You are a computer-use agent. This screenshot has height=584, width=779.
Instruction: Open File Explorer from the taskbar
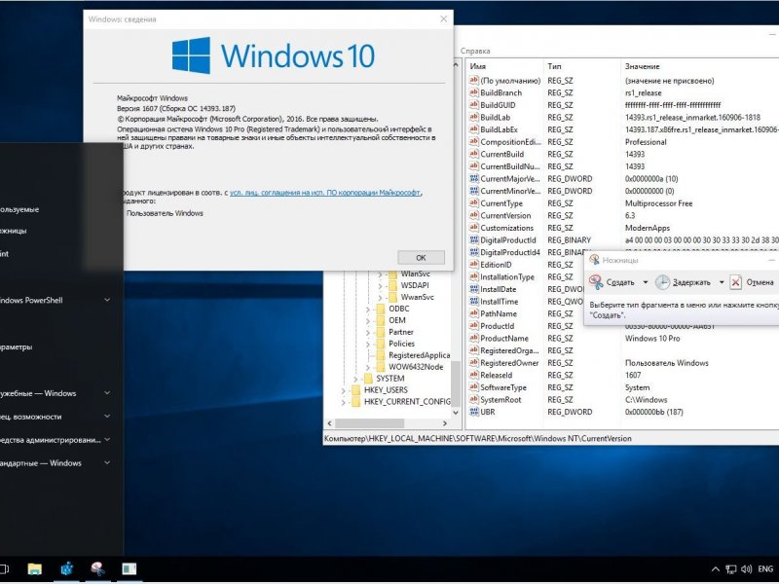click(x=34, y=569)
